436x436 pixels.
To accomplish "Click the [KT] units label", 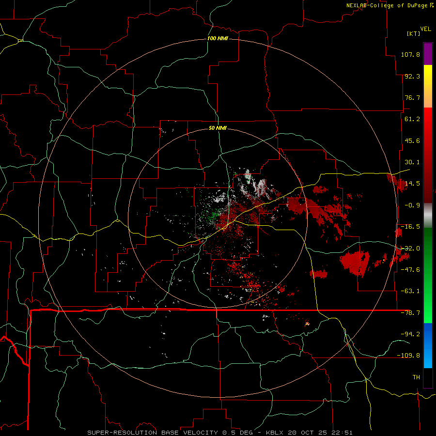I will tap(413, 33).
